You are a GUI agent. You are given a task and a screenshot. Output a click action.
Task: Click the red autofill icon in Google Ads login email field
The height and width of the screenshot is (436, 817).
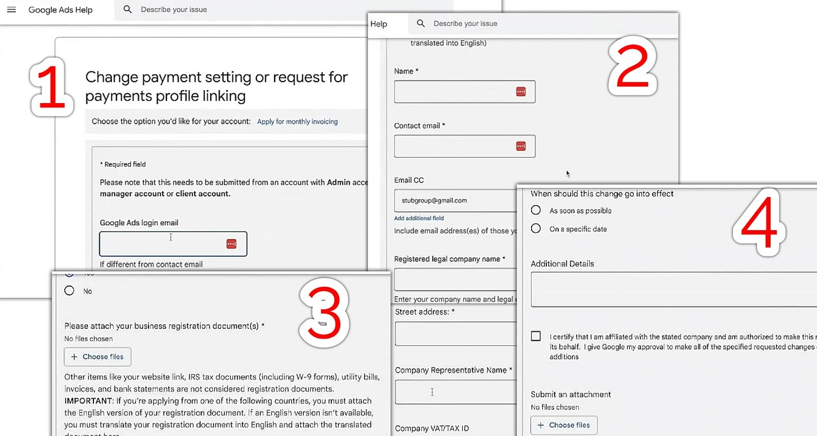coord(231,244)
